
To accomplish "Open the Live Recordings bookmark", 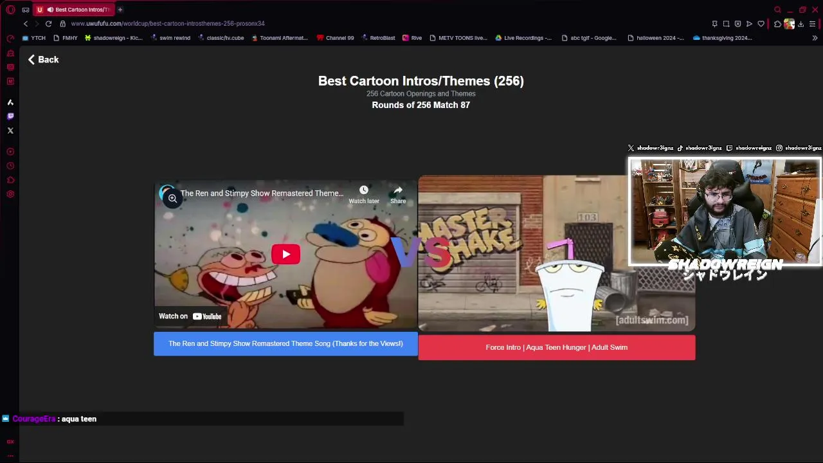I will coord(523,38).
